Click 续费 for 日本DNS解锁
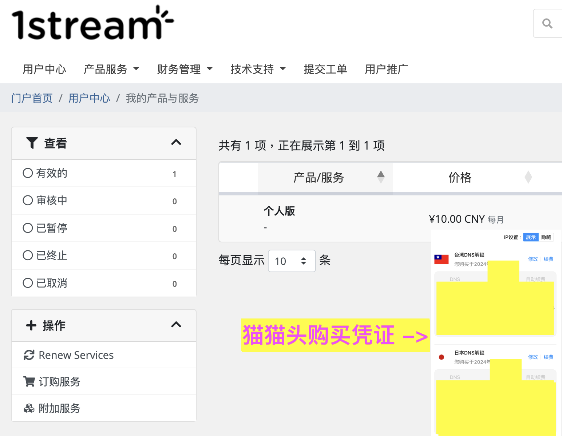 pos(549,357)
